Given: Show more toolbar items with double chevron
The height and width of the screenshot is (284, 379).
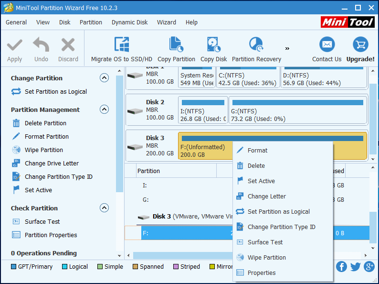Looking at the screenshot, I should pyautogui.click(x=287, y=48).
